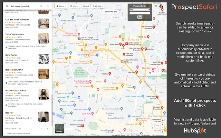The image size is (221, 138).
Task: Click Taylor Taylor London photo thumbnail
Action: pos(44,38)
